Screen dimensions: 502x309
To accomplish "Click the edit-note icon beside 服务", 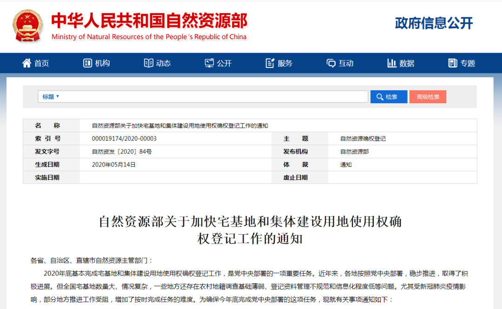I will tap(270, 63).
